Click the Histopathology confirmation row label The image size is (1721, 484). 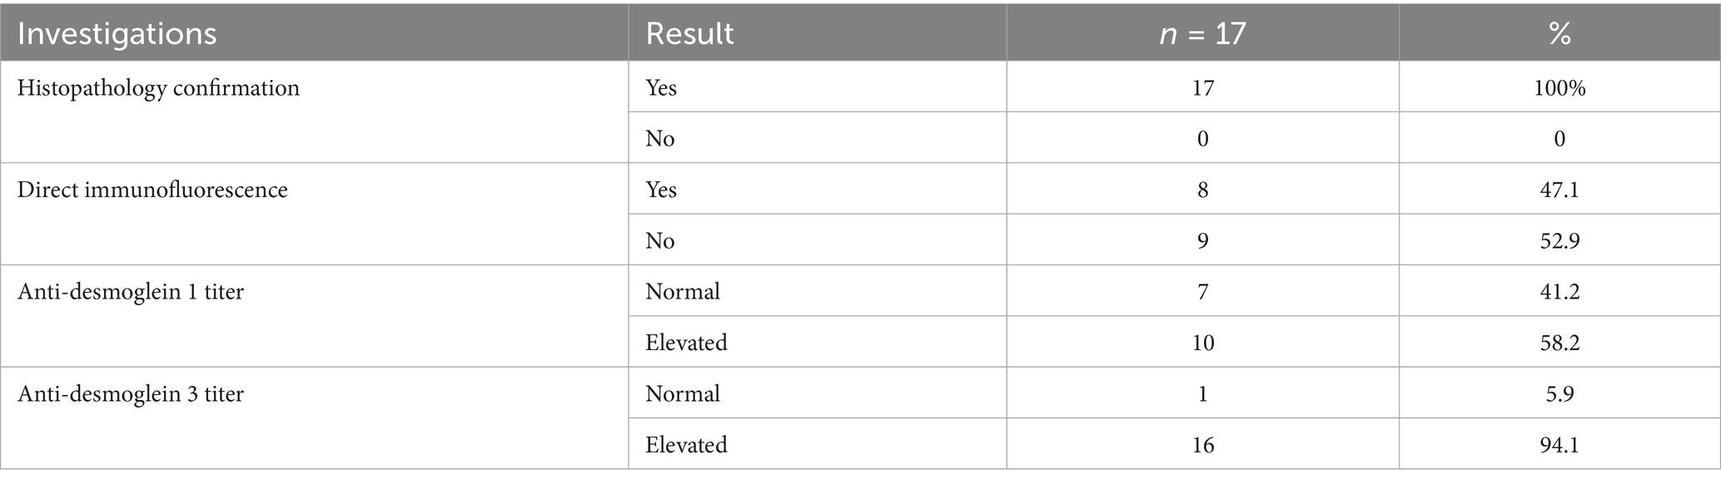tap(158, 87)
